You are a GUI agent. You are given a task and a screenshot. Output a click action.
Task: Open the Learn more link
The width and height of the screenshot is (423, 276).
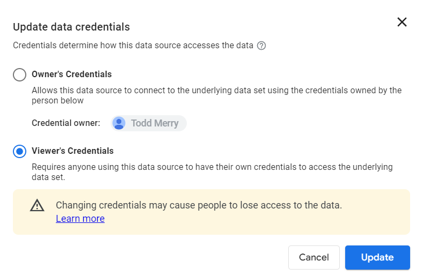[80, 219]
